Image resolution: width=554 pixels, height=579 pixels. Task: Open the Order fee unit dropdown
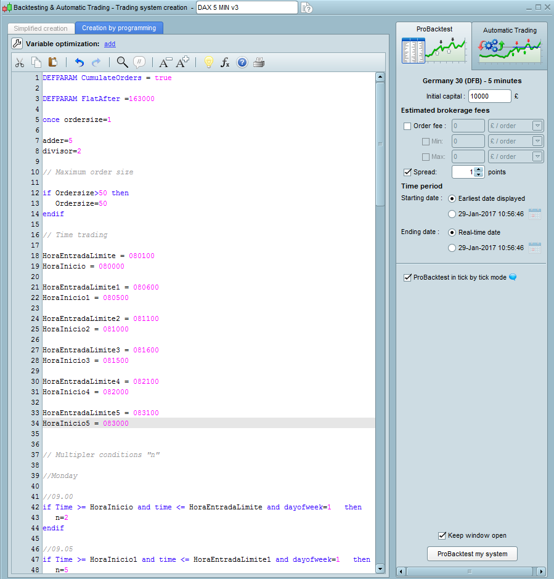[537, 126]
